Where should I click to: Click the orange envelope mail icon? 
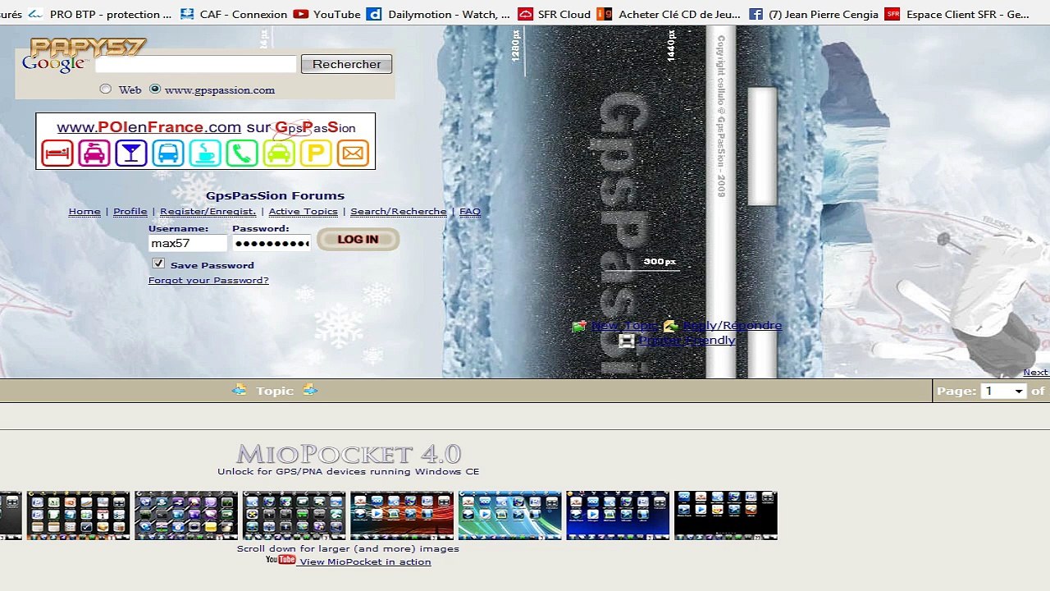353,153
